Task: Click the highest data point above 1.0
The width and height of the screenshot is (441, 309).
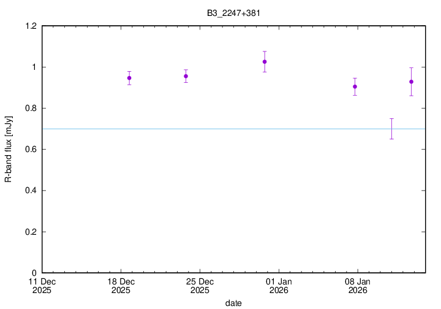Action: pos(265,61)
